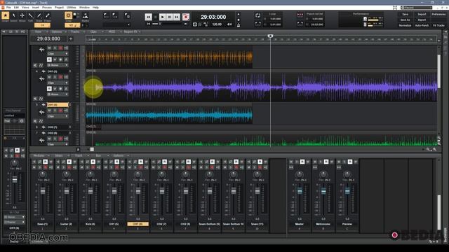Click the purple OH1 track waveform icon
Image resolution: width=449 pixels, height=252 pixels.
pyautogui.click(x=42, y=78)
